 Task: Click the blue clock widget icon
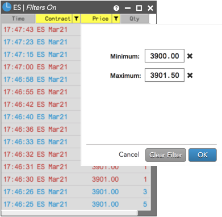7,7
